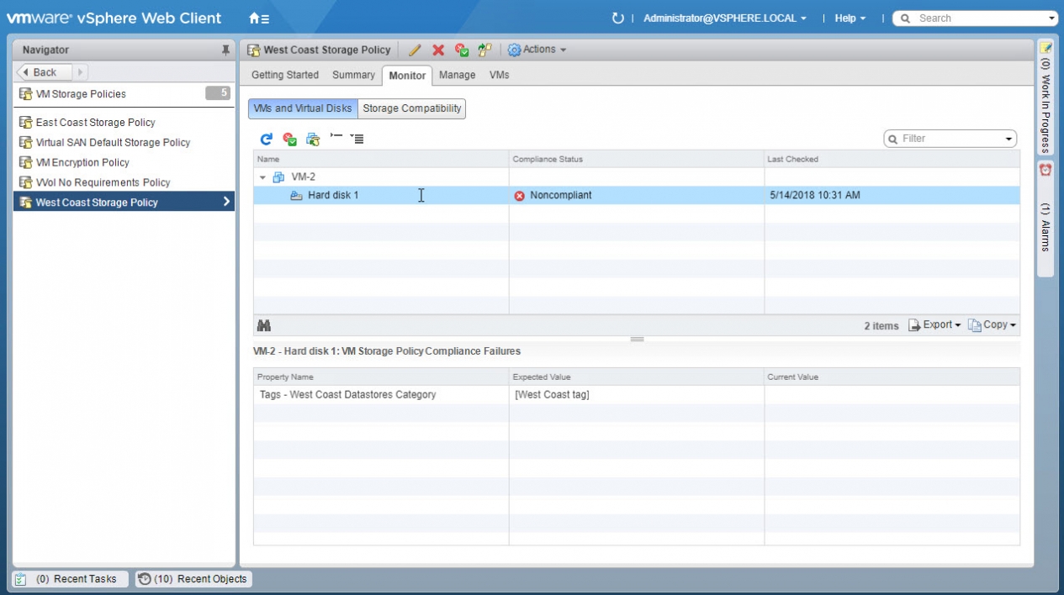Refresh the client from the top bar

click(x=618, y=18)
